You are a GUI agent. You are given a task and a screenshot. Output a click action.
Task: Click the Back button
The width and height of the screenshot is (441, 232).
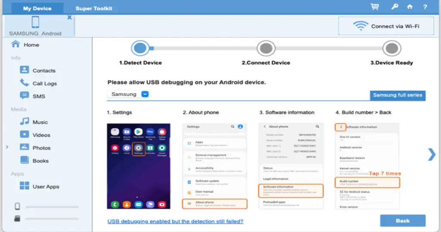403,220
